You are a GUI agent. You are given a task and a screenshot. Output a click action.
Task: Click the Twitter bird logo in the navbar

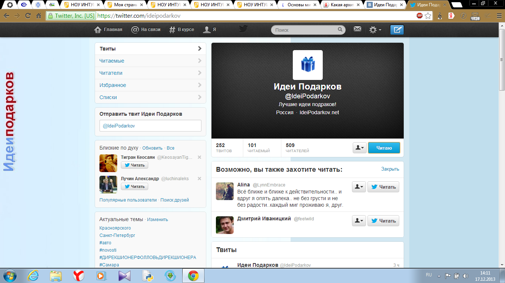[243, 29]
